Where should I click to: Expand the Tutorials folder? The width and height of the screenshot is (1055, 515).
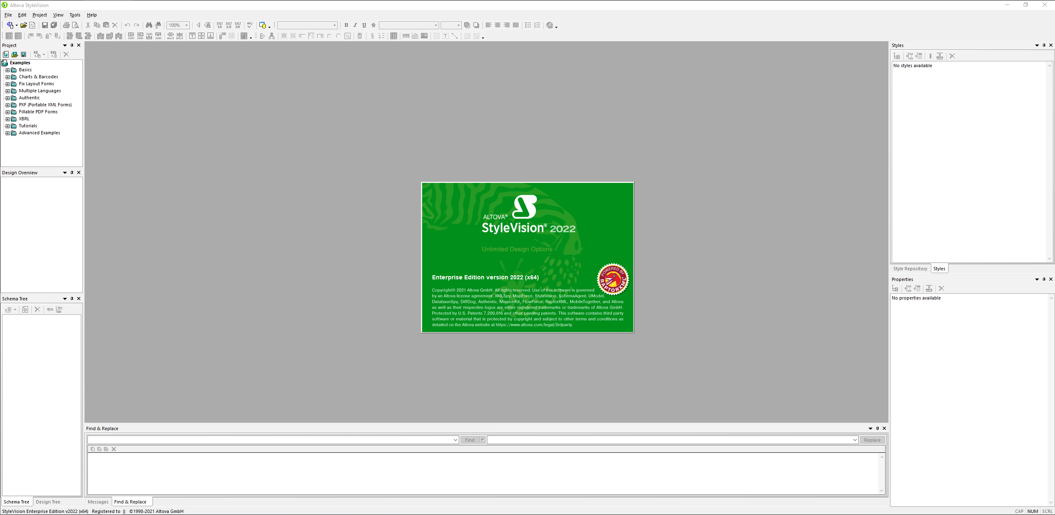click(7, 126)
